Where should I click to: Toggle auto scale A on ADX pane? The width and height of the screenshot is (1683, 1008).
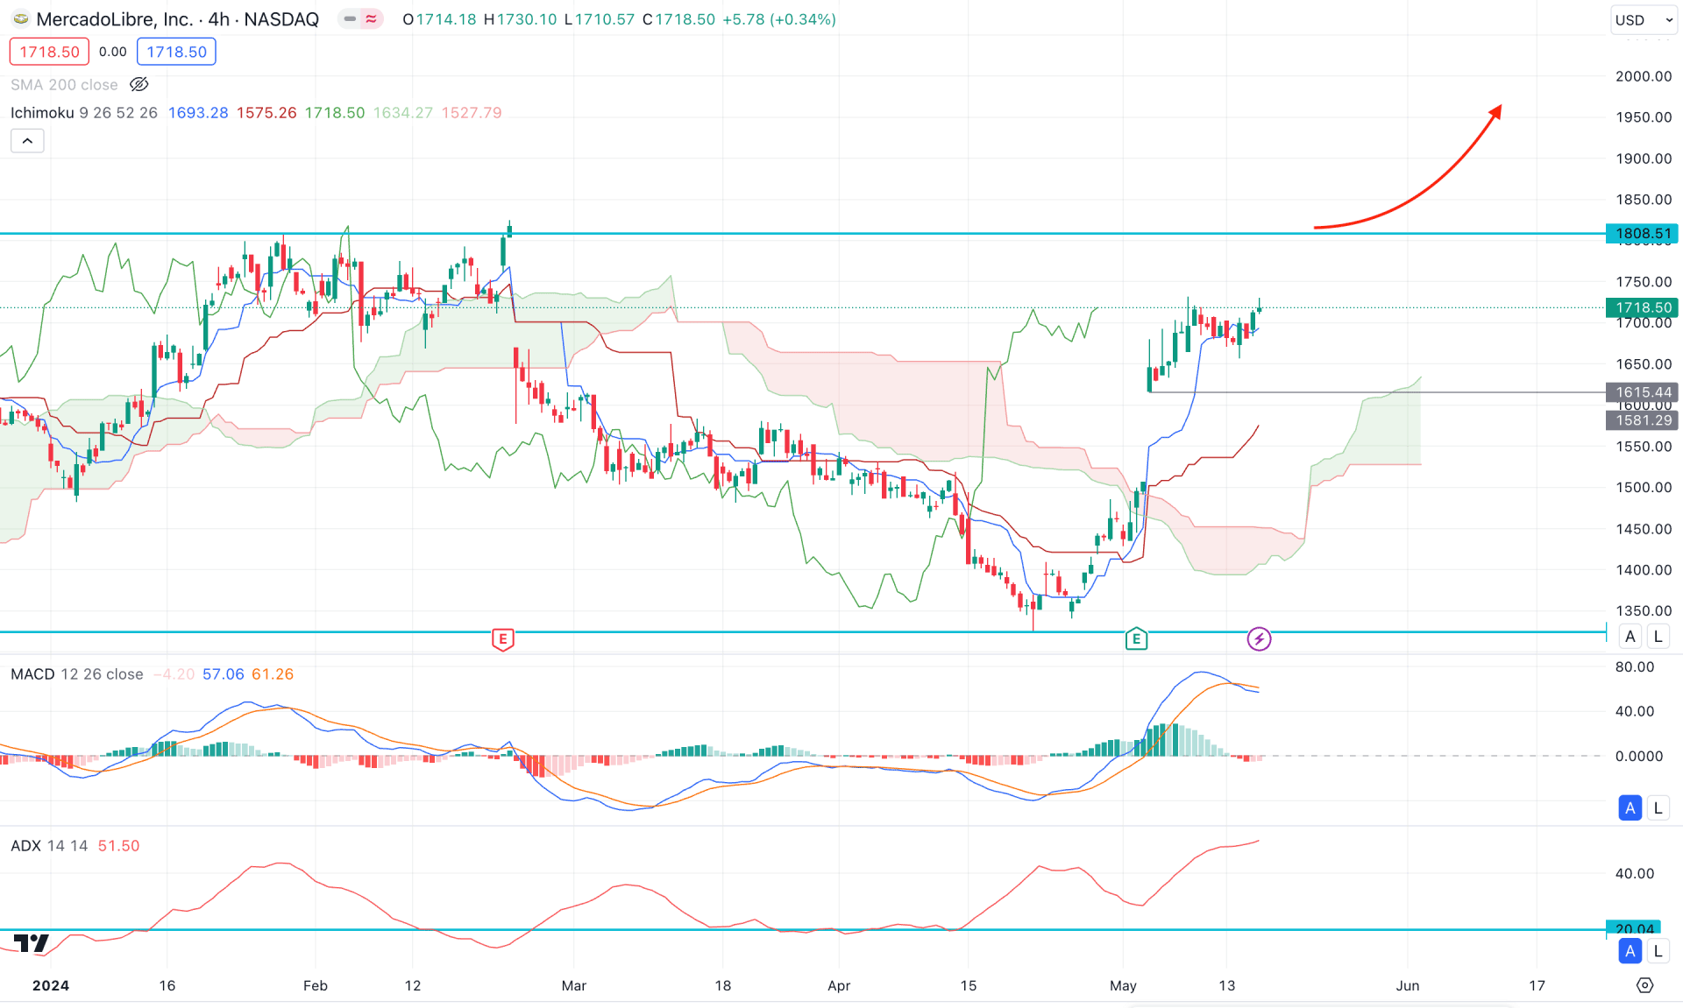1630,951
